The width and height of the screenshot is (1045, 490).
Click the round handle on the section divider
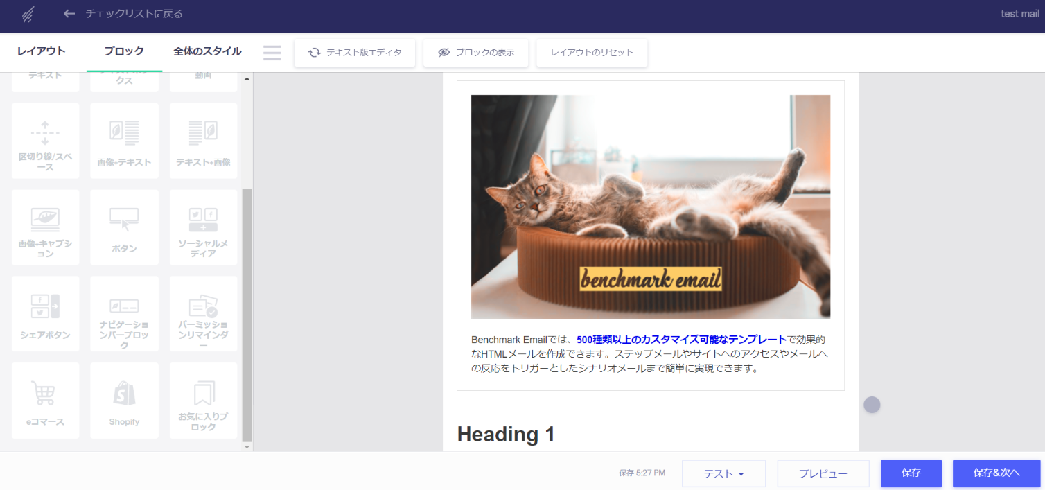click(x=872, y=405)
